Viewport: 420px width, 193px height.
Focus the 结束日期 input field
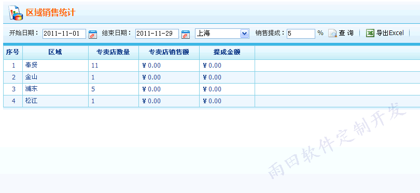coord(157,34)
